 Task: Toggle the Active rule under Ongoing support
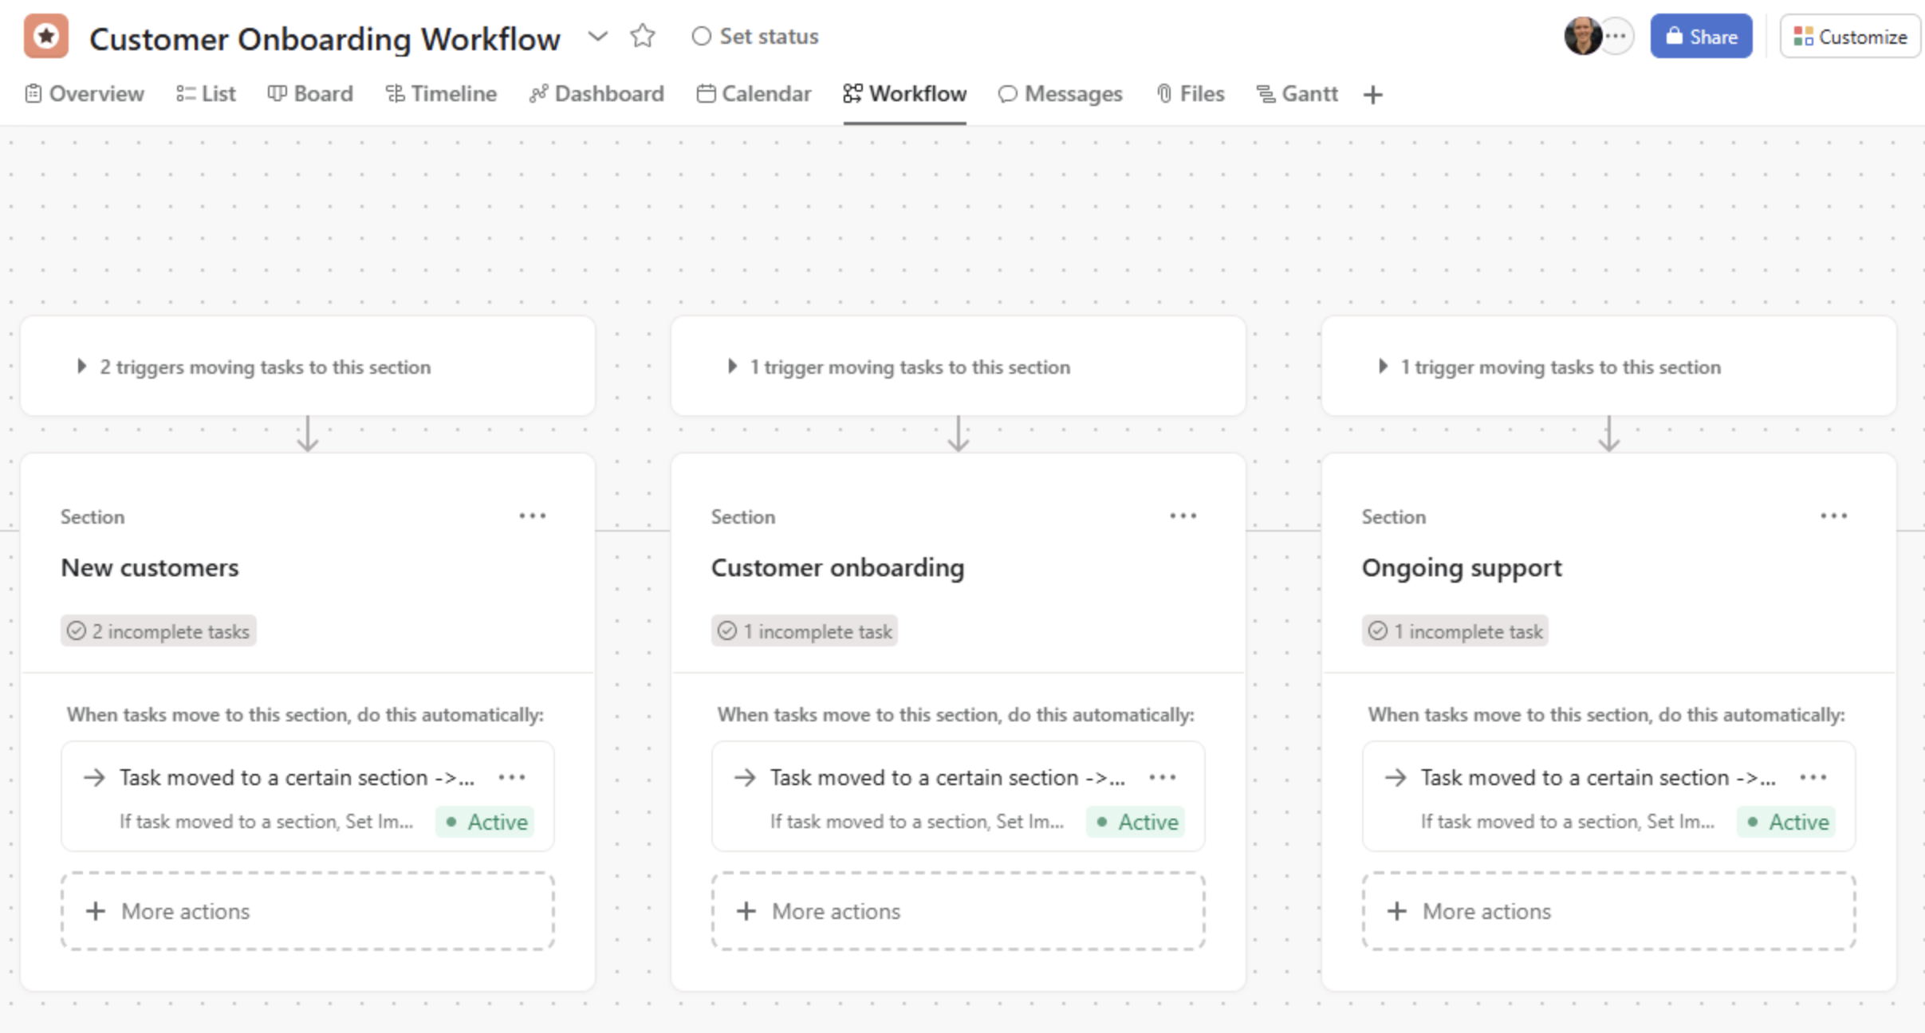[1786, 821]
